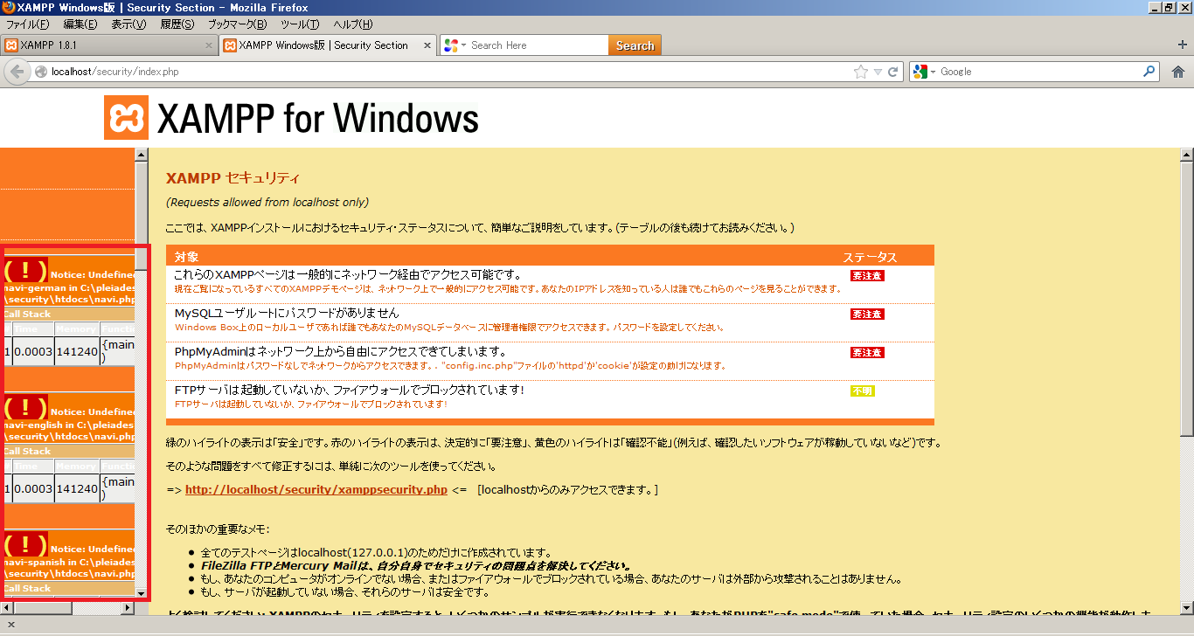
Task: Click the Search Here toolbar field
Action: pyautogui.click(x=538, y=45)
